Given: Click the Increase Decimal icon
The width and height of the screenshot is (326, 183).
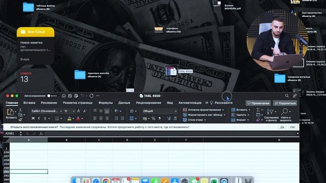Looking at the screenshot, I should pos(169,118).
